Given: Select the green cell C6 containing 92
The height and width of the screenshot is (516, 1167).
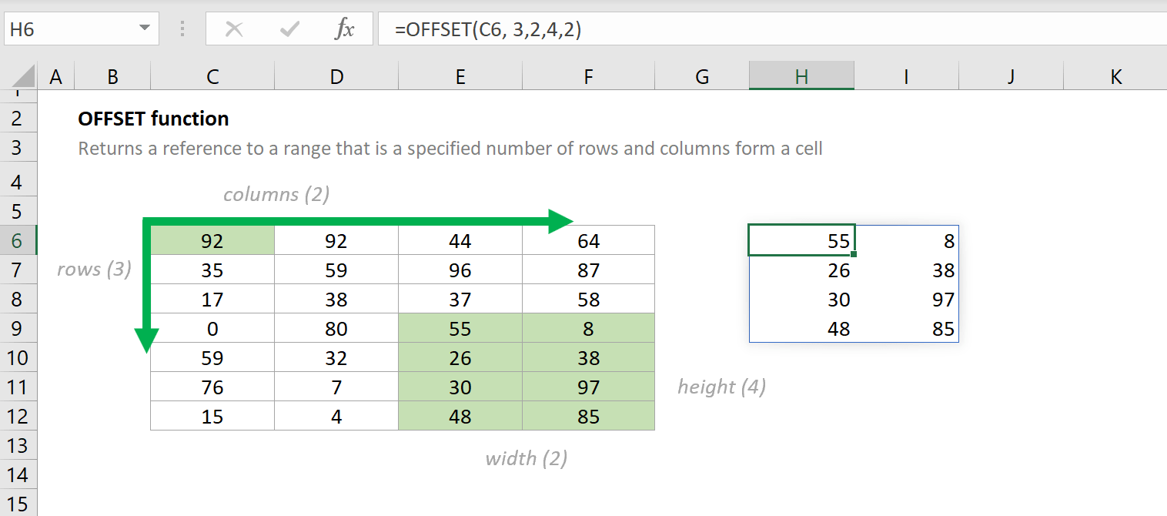Looking at the screenshot, I should (212, 241).
